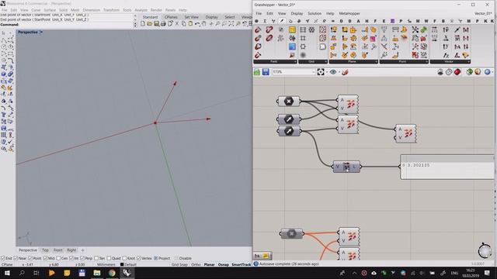Open Chrome from taskbar

click(112, 273)
